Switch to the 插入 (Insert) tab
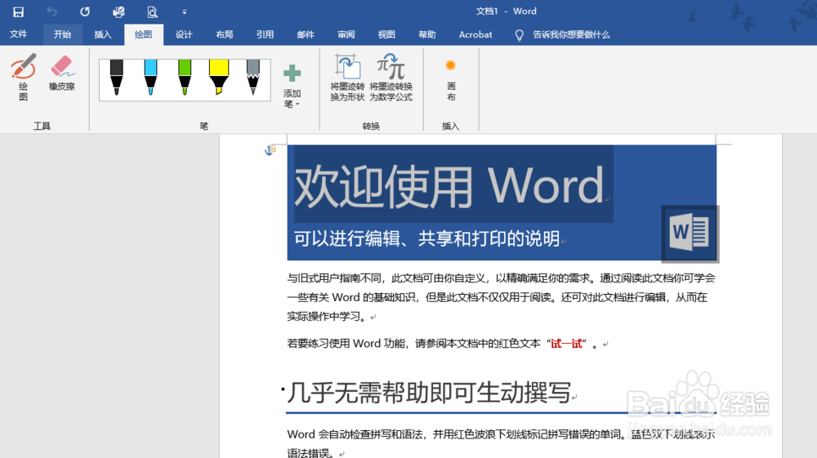Screen dimensions: 817x458 point(103,34)
